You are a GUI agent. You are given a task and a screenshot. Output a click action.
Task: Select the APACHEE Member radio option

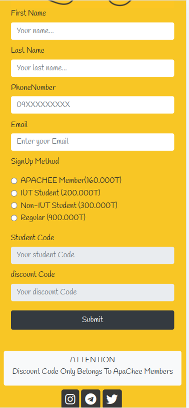[14, 180]
